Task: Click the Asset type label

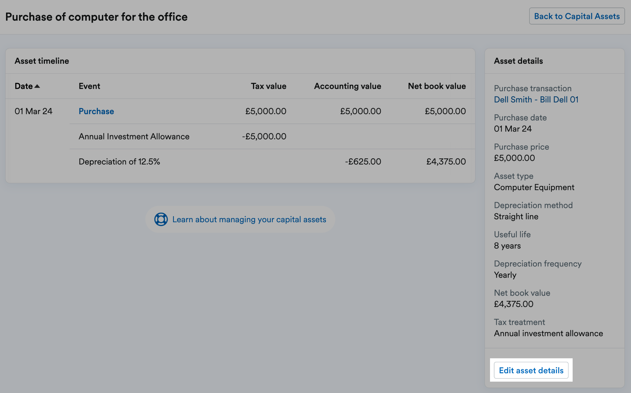Action: 514,176
